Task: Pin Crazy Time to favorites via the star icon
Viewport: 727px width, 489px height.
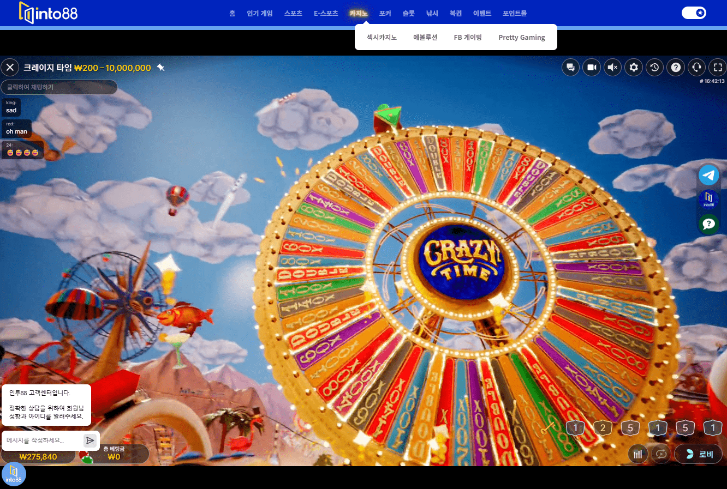Action: 160,68
